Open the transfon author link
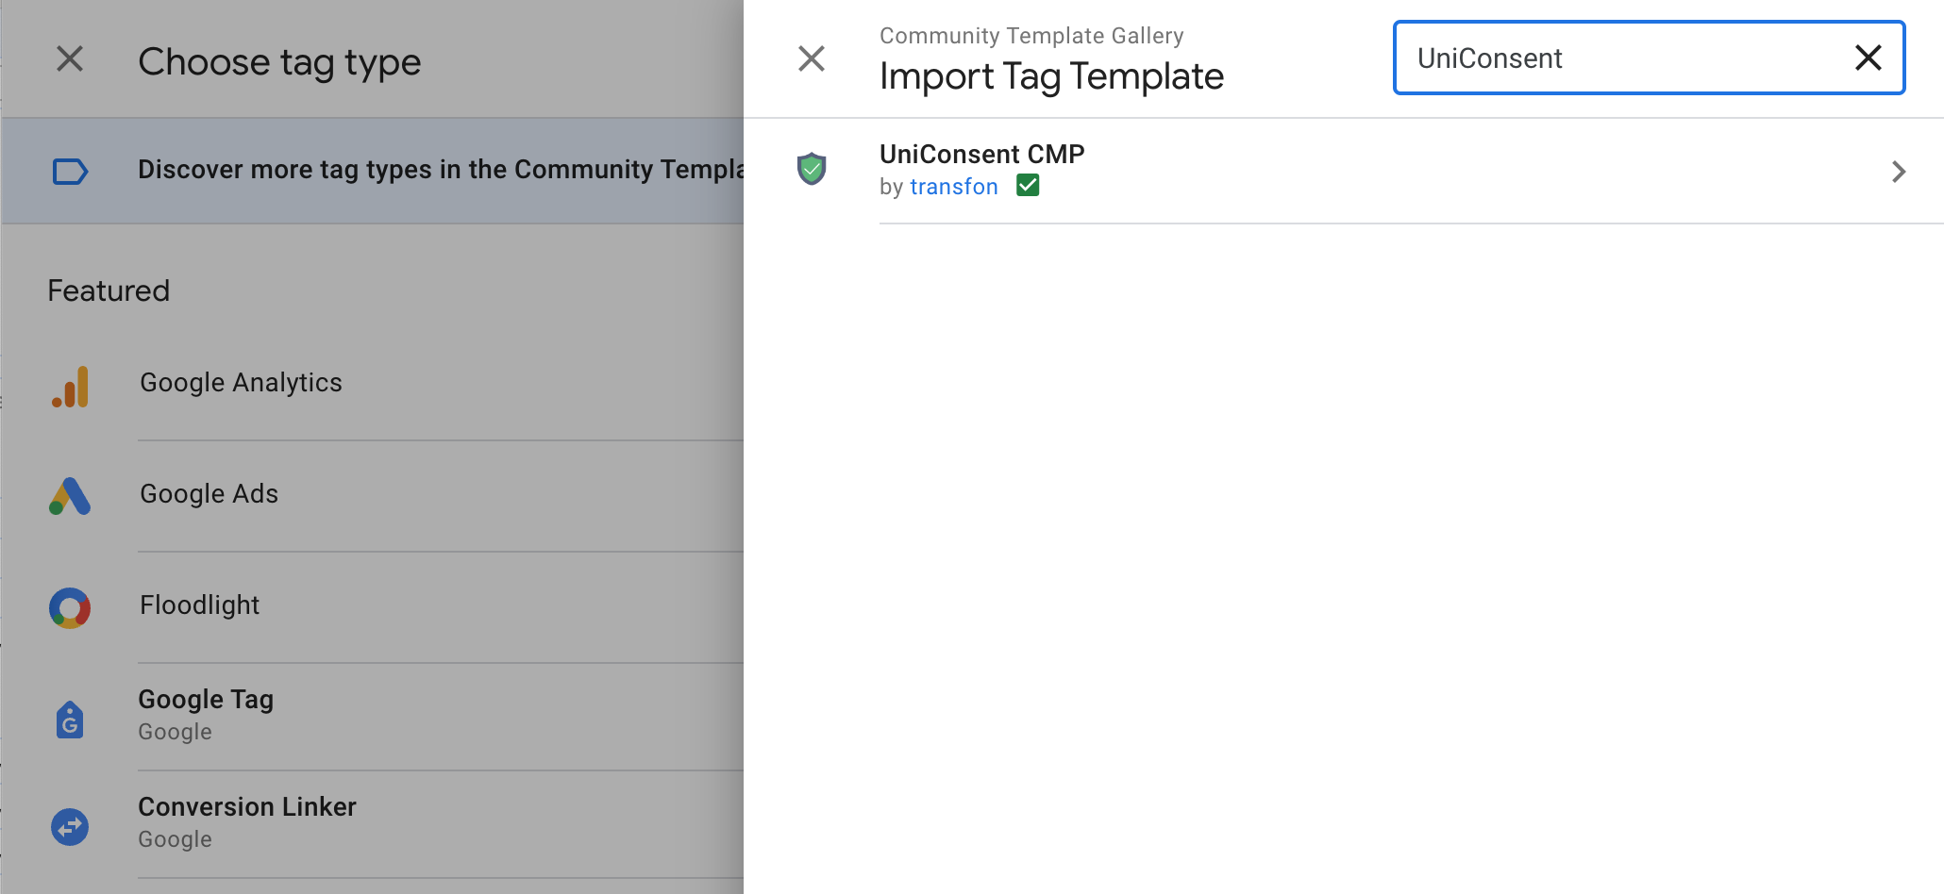Screen dimensions: 1944x894 coord(953,187)
